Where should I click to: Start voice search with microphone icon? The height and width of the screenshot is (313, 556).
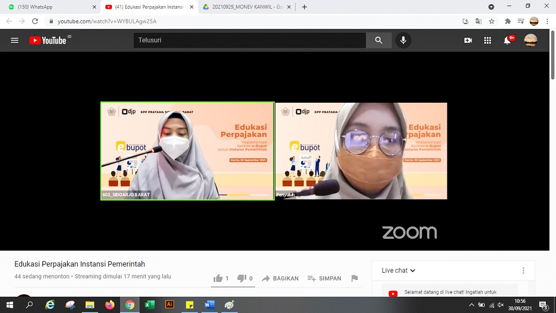pos(403,40)
